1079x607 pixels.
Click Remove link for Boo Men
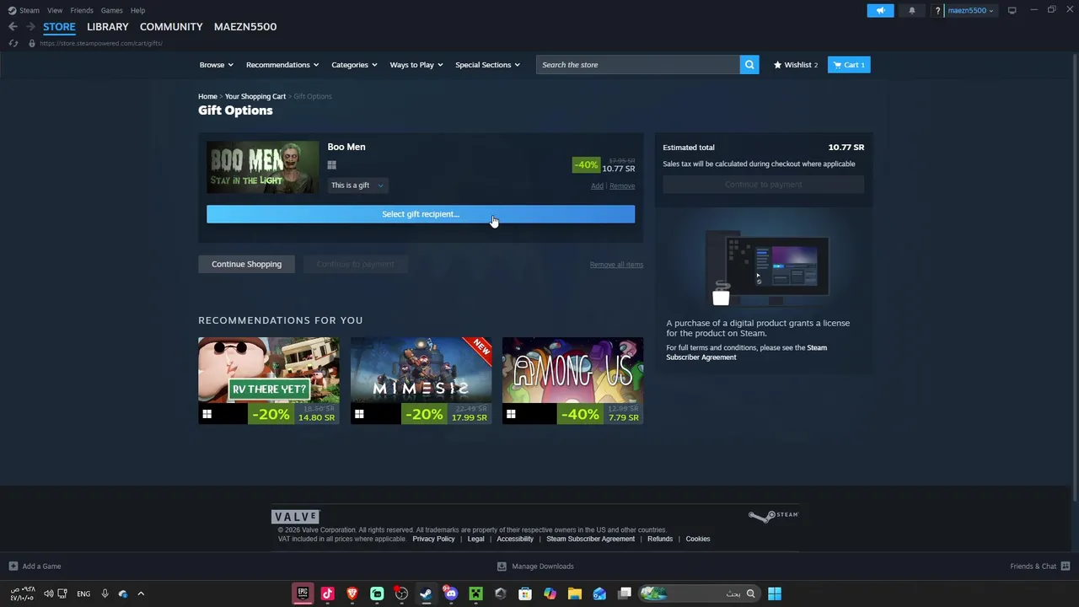pyautogui.click(x=622, y=185)
